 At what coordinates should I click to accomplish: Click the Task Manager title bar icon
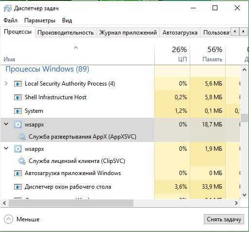point(8,8)
